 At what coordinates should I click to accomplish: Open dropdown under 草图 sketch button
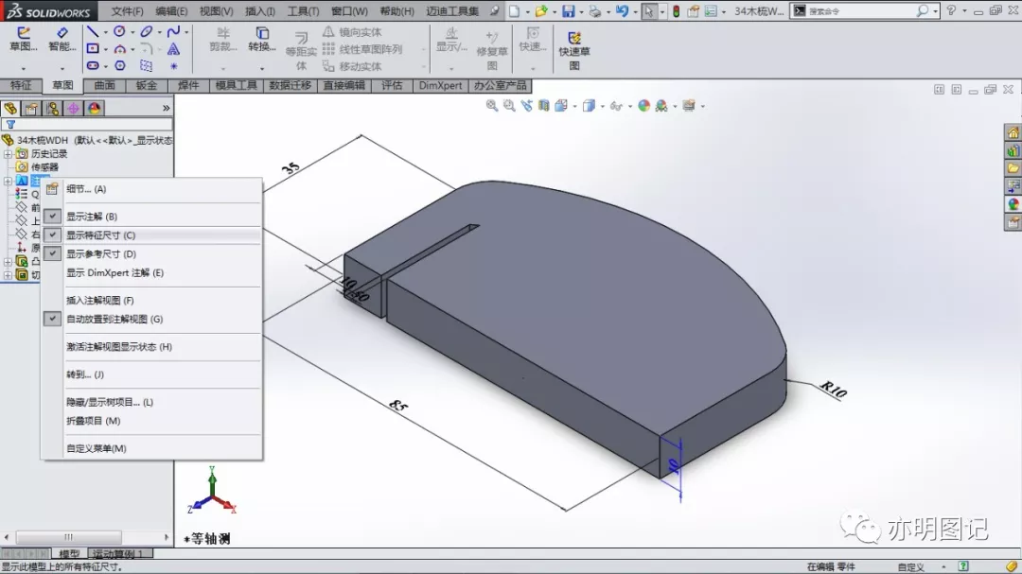point(23,68)
